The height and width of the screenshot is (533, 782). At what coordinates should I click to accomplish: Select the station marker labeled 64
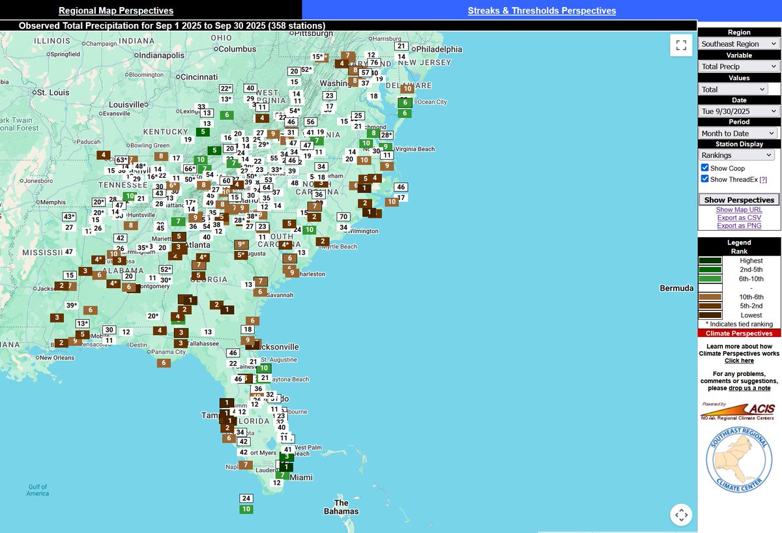click(x=267, y=188)
